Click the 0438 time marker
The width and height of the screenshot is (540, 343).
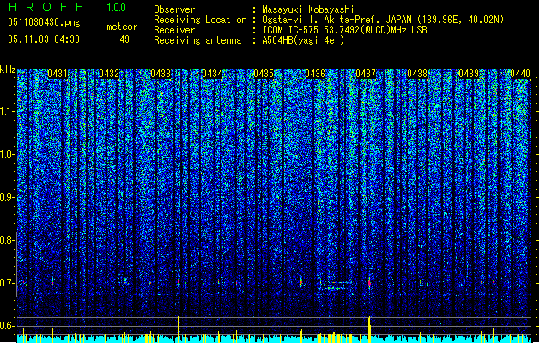(417, 74)
